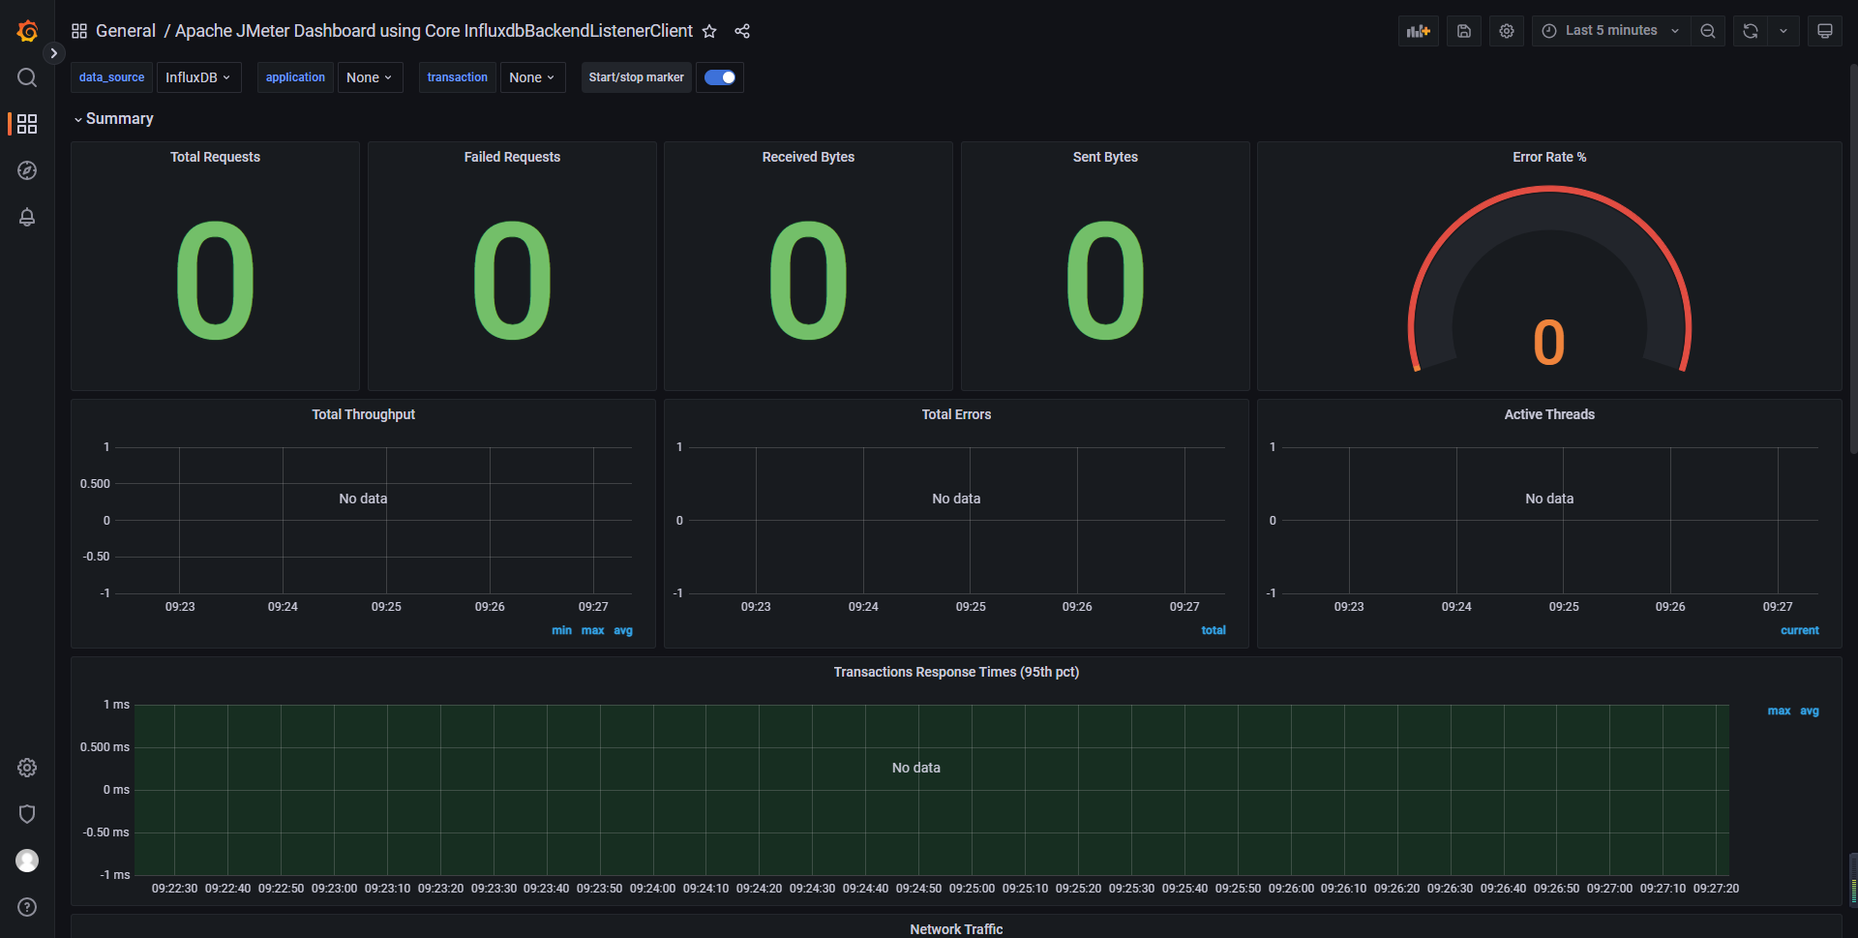This screenshot has width=1858, height=938.
Task: Open the Alerting bell icon
Action: [x=27, y=217]
